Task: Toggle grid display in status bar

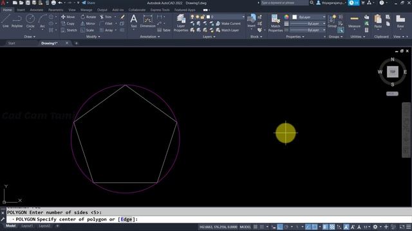Action: (x=256, y=227)
